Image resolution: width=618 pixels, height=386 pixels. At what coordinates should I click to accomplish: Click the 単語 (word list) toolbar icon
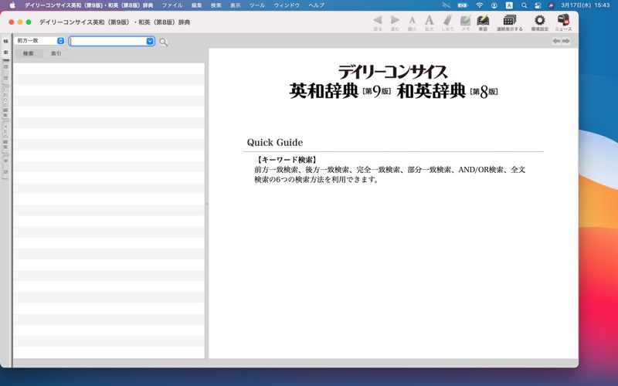[483, 22]
